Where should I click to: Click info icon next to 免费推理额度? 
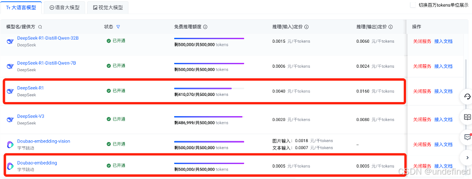205,27
